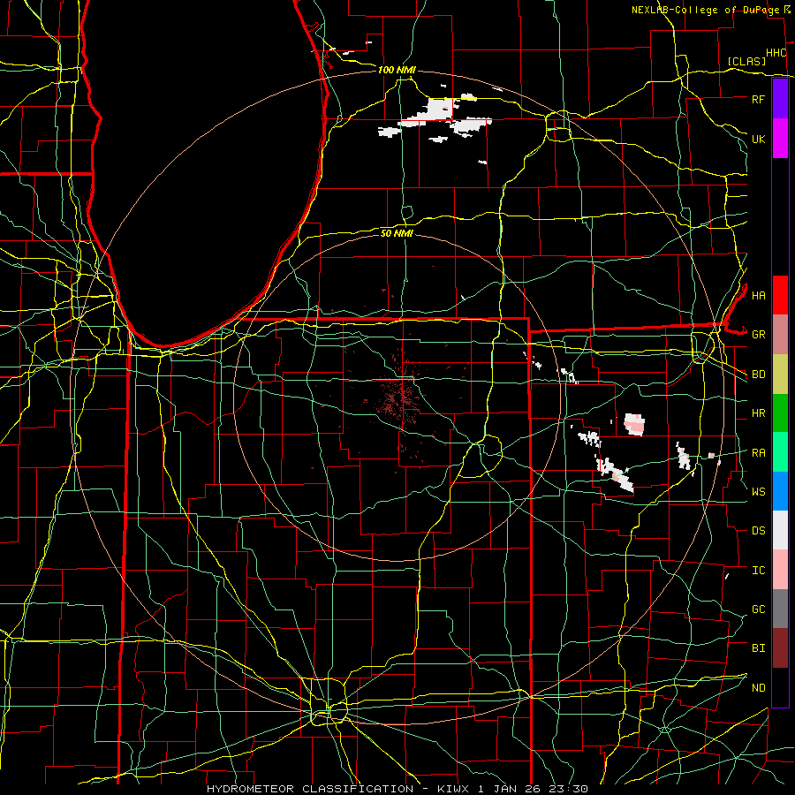Click the HR legend label
This screenshot has width=795, height=795.
coord(758,413)
